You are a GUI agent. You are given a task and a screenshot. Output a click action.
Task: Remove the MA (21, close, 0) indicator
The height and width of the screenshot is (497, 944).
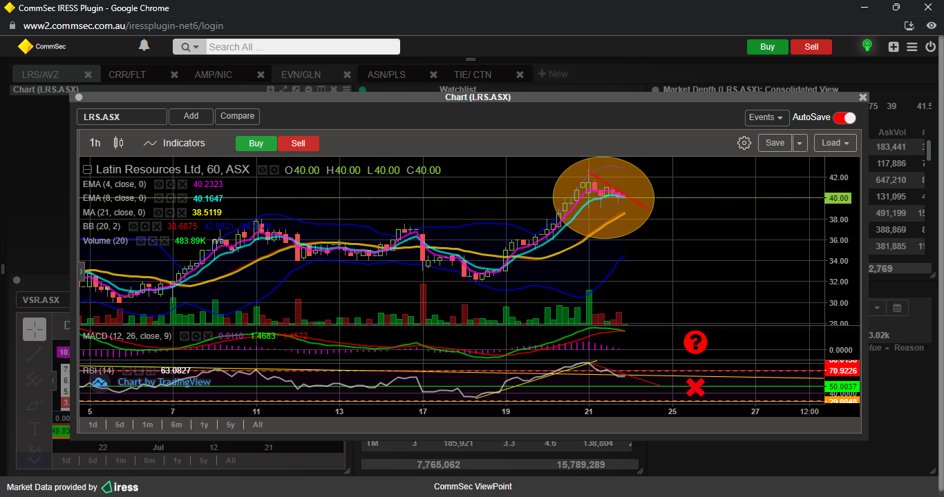[182, 213]
